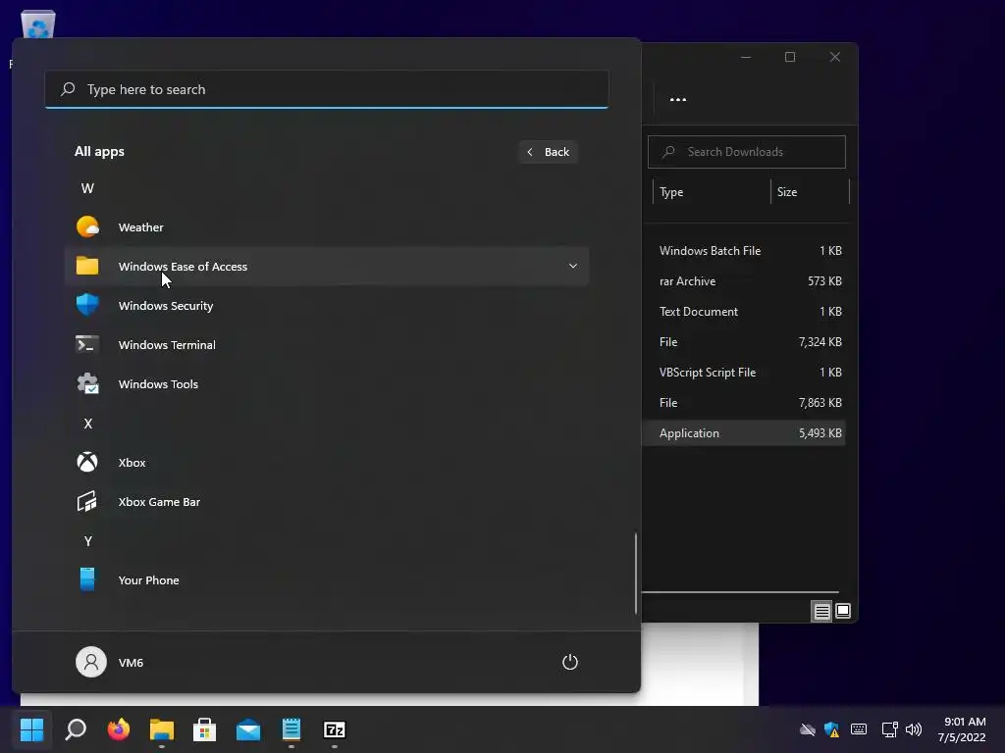1005x753 pixels.
Task: Open taskbar Search magnifier
Action: pos(76,729)
